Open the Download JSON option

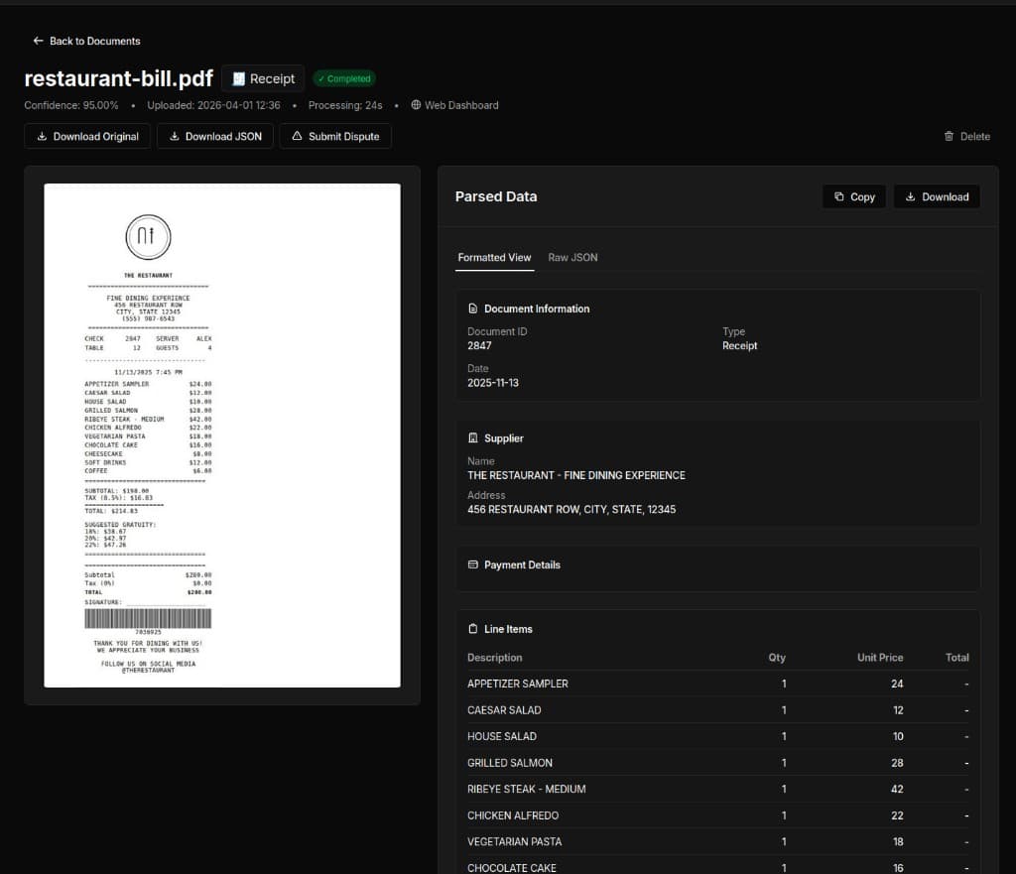(214, 136)
